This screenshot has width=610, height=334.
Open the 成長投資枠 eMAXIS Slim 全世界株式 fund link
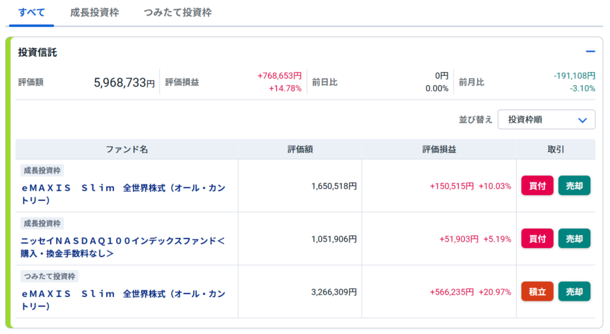(123, 194)
